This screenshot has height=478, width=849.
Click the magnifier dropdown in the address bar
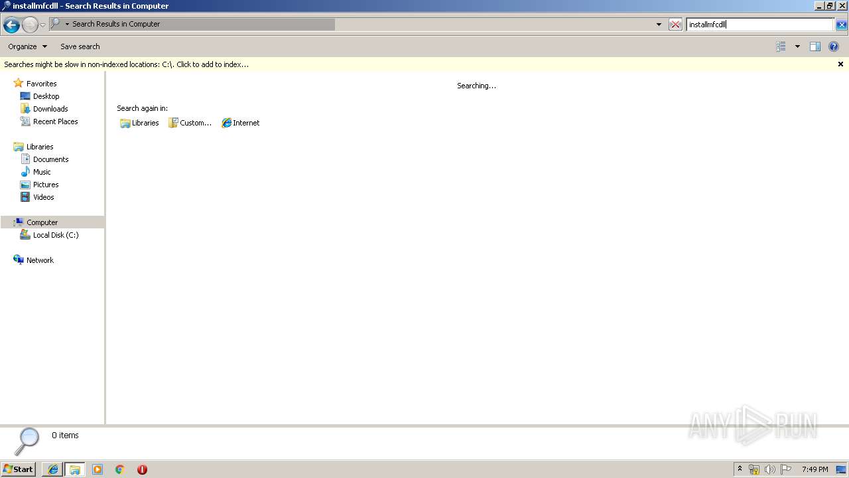(67, 25)
